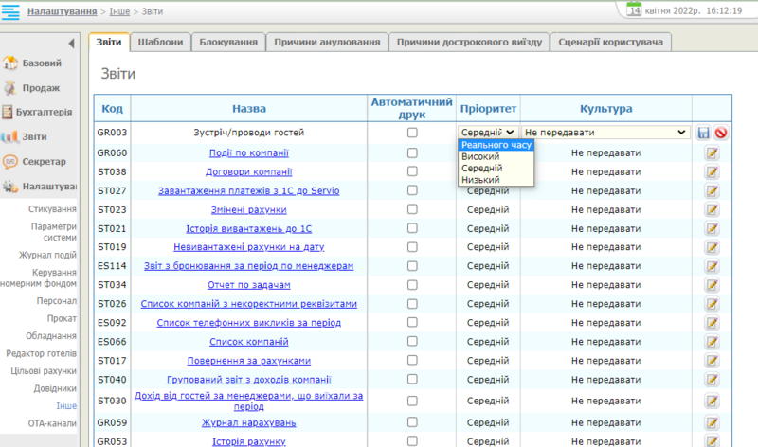Enable automatic print for GR003

412,134
